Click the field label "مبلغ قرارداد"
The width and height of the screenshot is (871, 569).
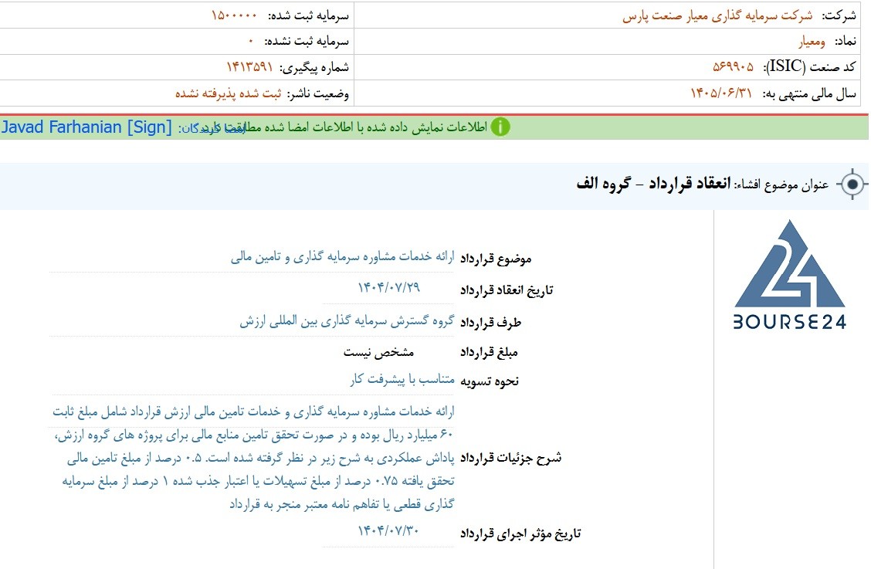tap(489, 353)
